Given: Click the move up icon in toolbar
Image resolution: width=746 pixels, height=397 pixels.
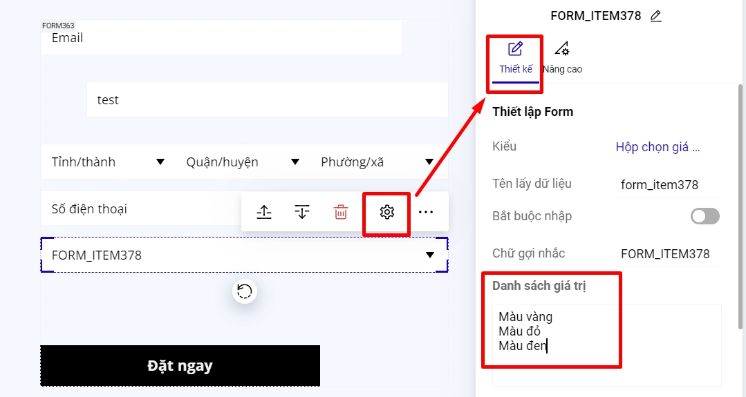Looking at the screenshot, I should click(x=264, y=212).
